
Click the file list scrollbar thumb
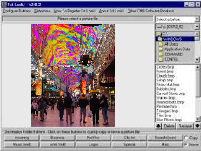click(198, 83)
